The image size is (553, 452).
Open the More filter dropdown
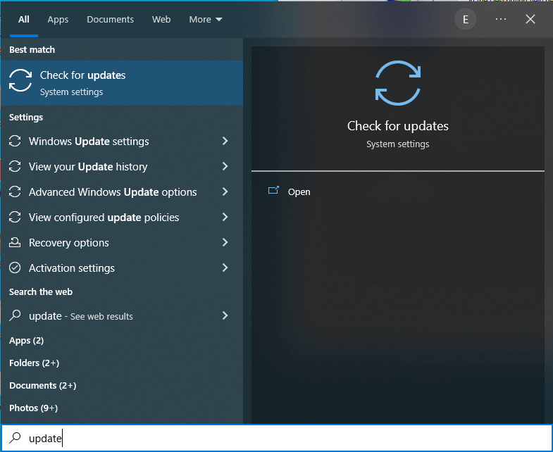point(205,20)
